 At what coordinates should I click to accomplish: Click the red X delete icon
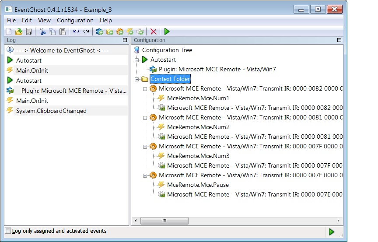153,32
